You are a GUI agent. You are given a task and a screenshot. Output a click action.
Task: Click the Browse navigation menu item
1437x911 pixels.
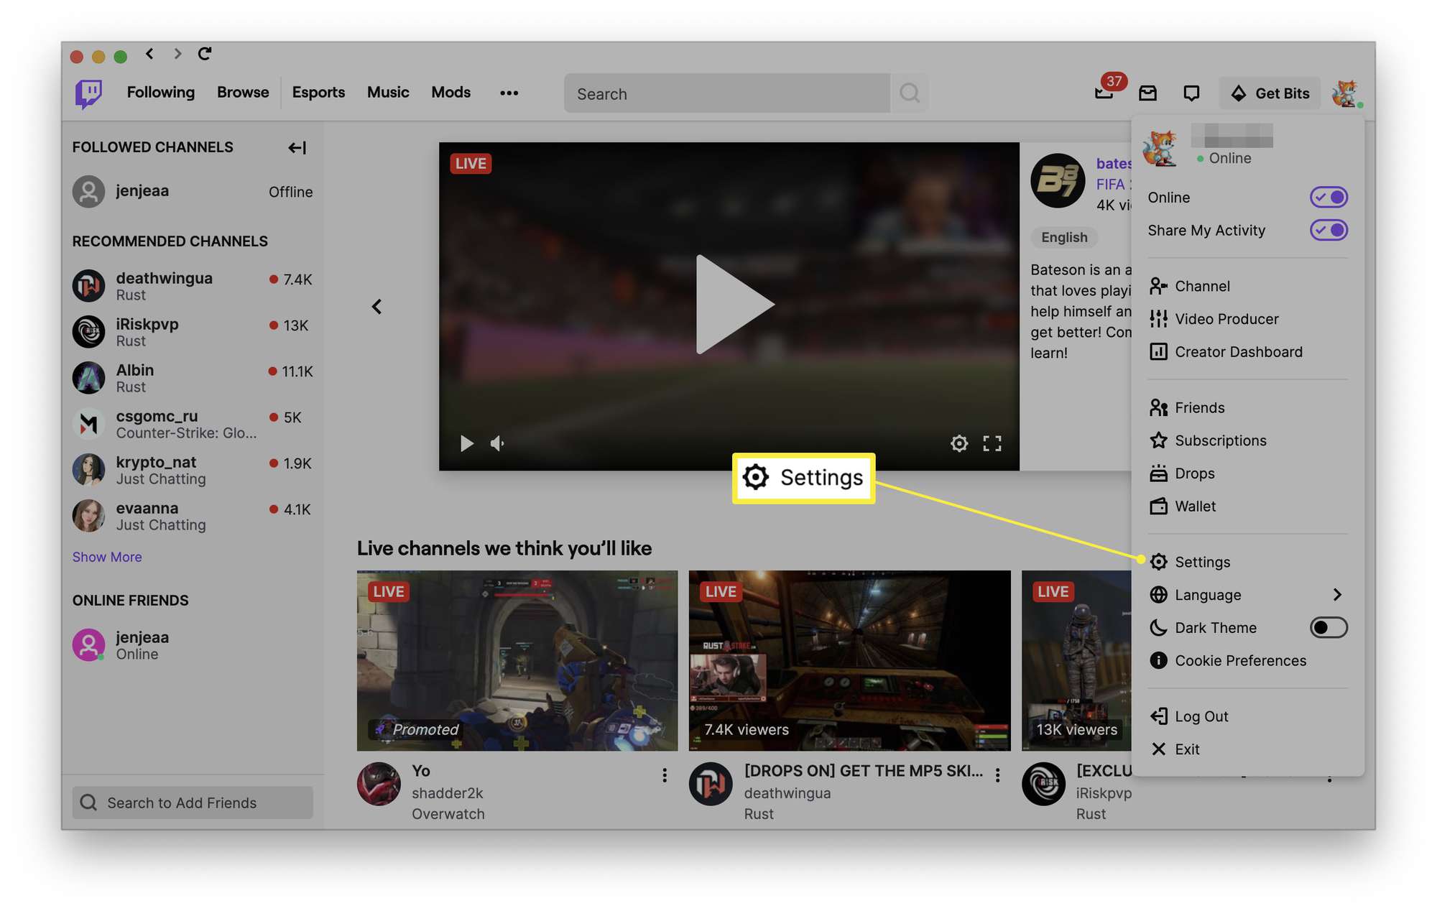click(x=242, y=91)
